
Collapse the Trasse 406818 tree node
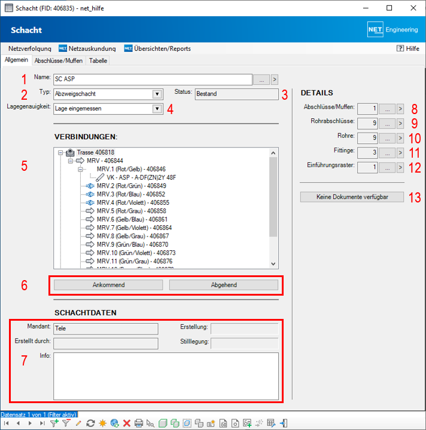pos(60,152)
